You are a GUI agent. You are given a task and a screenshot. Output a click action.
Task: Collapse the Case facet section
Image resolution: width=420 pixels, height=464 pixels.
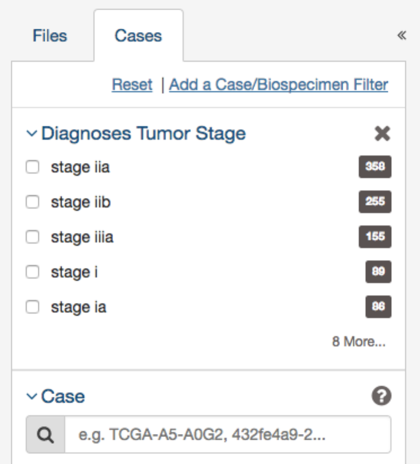coord(32,397)
